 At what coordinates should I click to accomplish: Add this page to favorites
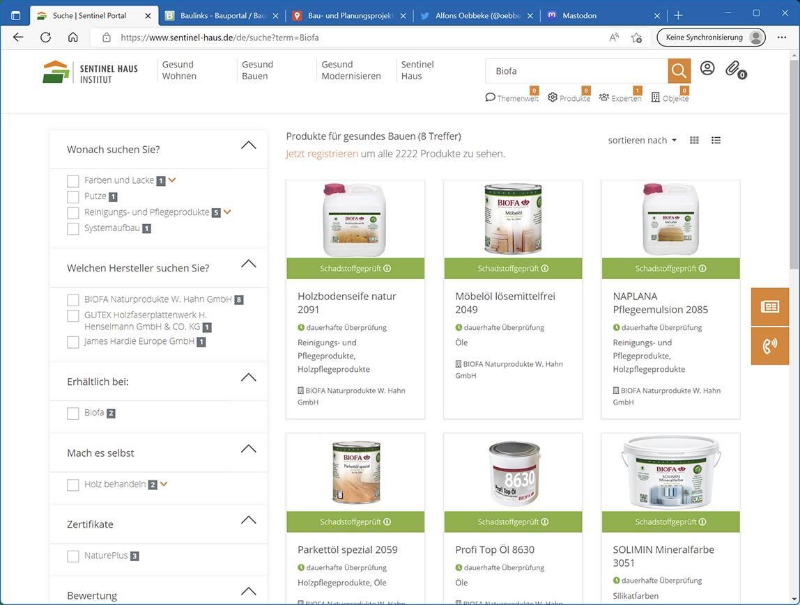coord(636,37)
